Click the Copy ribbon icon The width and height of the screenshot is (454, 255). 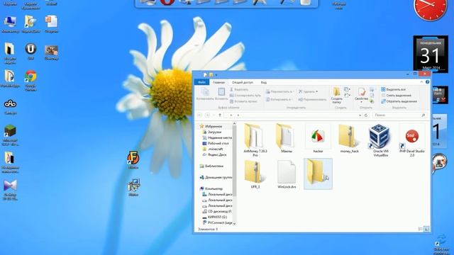click(205, 94)
